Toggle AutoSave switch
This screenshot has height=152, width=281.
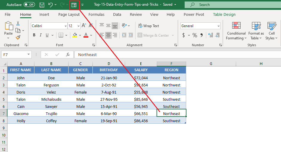point(29,5)
